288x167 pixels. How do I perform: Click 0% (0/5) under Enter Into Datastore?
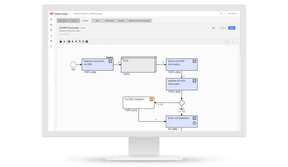coord(173,129)
